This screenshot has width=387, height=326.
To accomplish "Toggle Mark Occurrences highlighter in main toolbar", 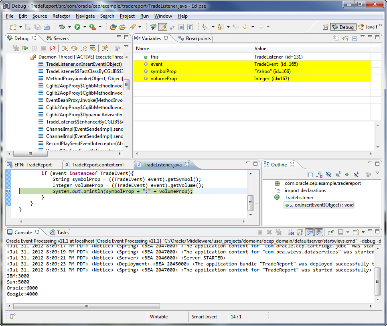I will pos(162,27).
